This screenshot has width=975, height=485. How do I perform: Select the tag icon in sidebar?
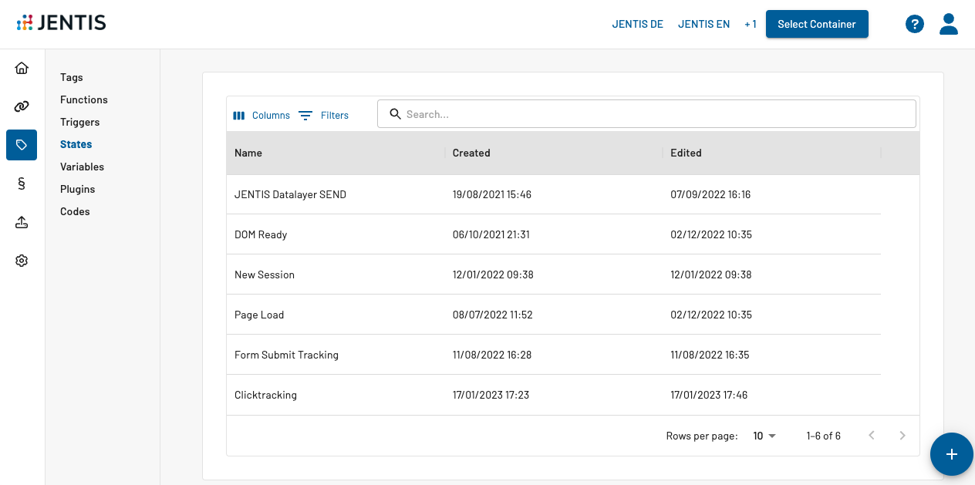click(22, 145)
